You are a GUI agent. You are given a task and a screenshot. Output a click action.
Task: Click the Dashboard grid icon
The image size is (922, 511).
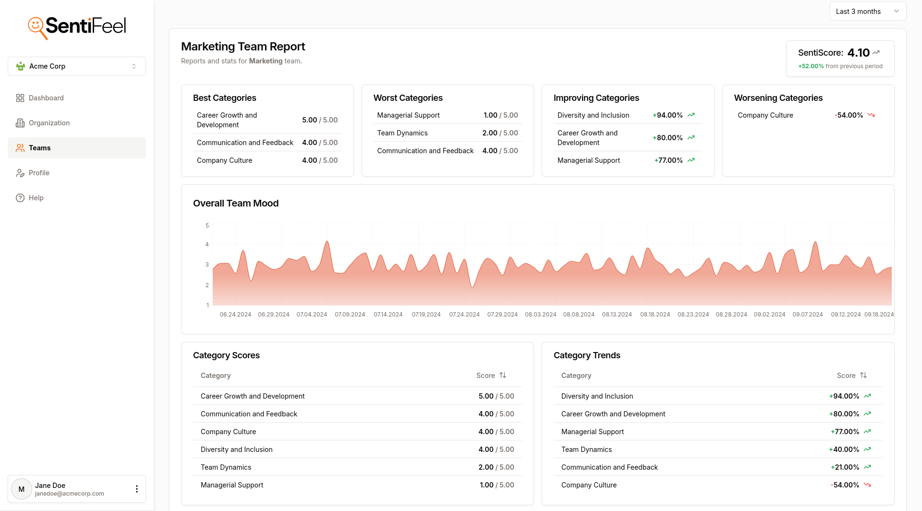point(20,98)
